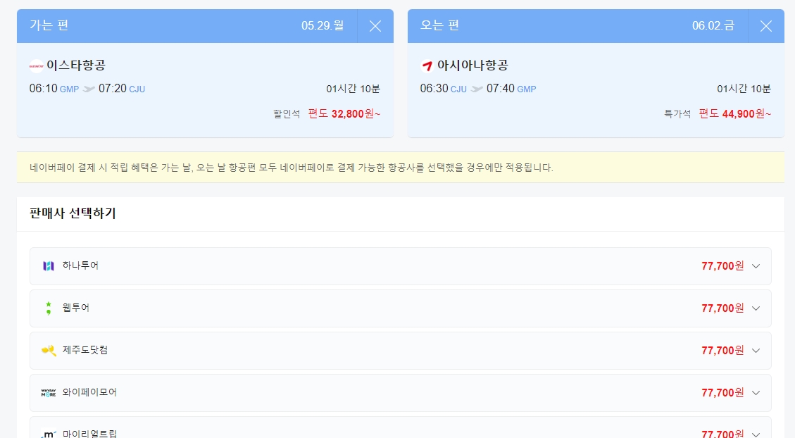The height and width of the screenshot is (438, 795).
Task: Select the 웹투어 seller logo
Action: (48, 308)
